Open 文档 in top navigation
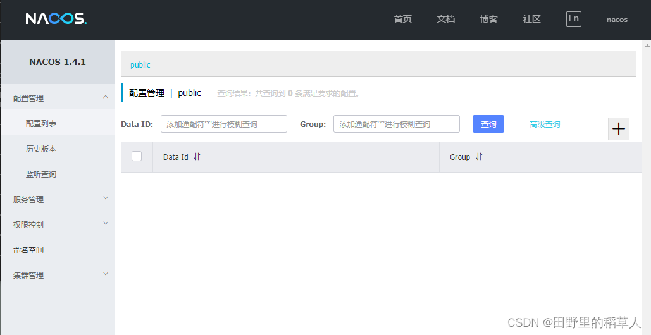 pos(446,19)
